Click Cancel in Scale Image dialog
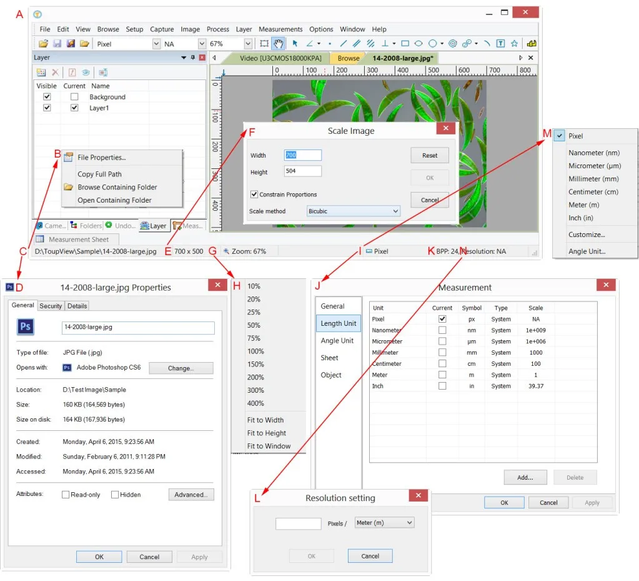Image resolution: width=639 pixels, height=581 pixels. (x=430, y=200)
